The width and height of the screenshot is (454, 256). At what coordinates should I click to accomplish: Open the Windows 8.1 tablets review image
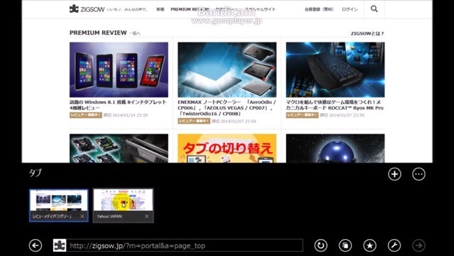(118, 70)
